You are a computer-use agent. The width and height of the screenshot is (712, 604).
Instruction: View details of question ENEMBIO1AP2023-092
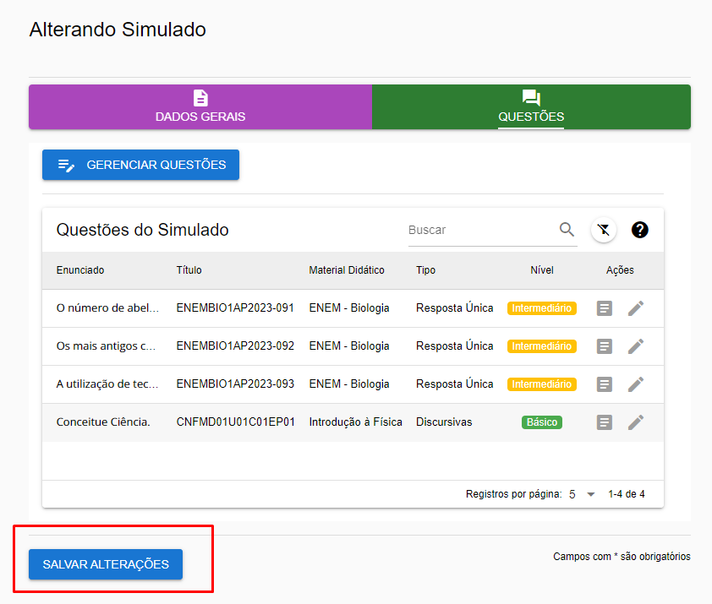point(604,346)
